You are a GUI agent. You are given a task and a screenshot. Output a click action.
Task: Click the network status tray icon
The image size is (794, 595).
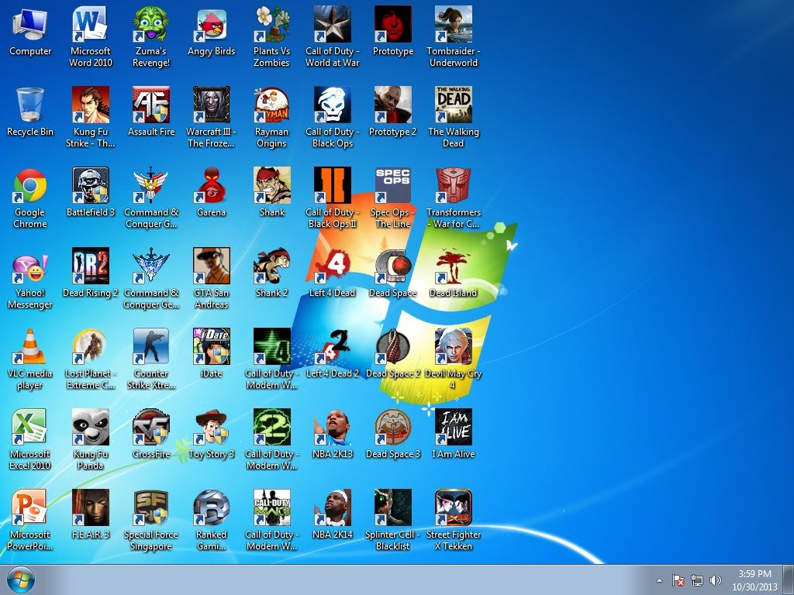(697, 580)
